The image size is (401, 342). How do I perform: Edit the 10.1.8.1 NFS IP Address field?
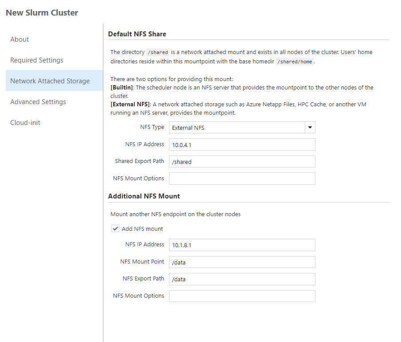pos(242,245)
